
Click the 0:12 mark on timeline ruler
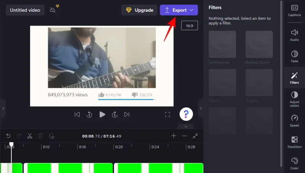pos(46,147)
